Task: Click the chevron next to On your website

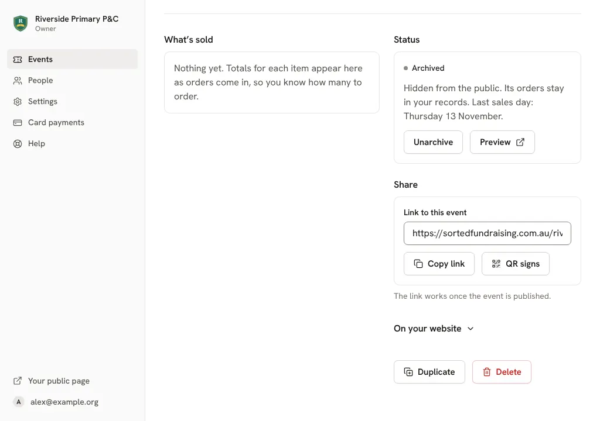Action: [471, 329]
